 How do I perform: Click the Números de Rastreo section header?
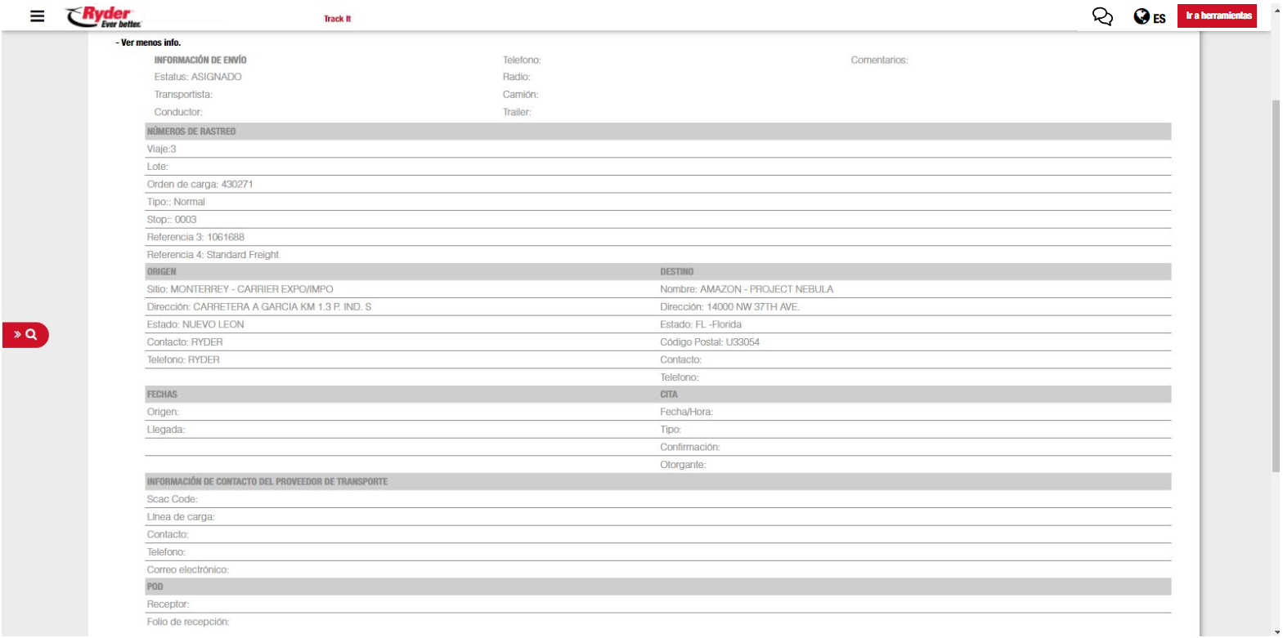coord(191,132)
